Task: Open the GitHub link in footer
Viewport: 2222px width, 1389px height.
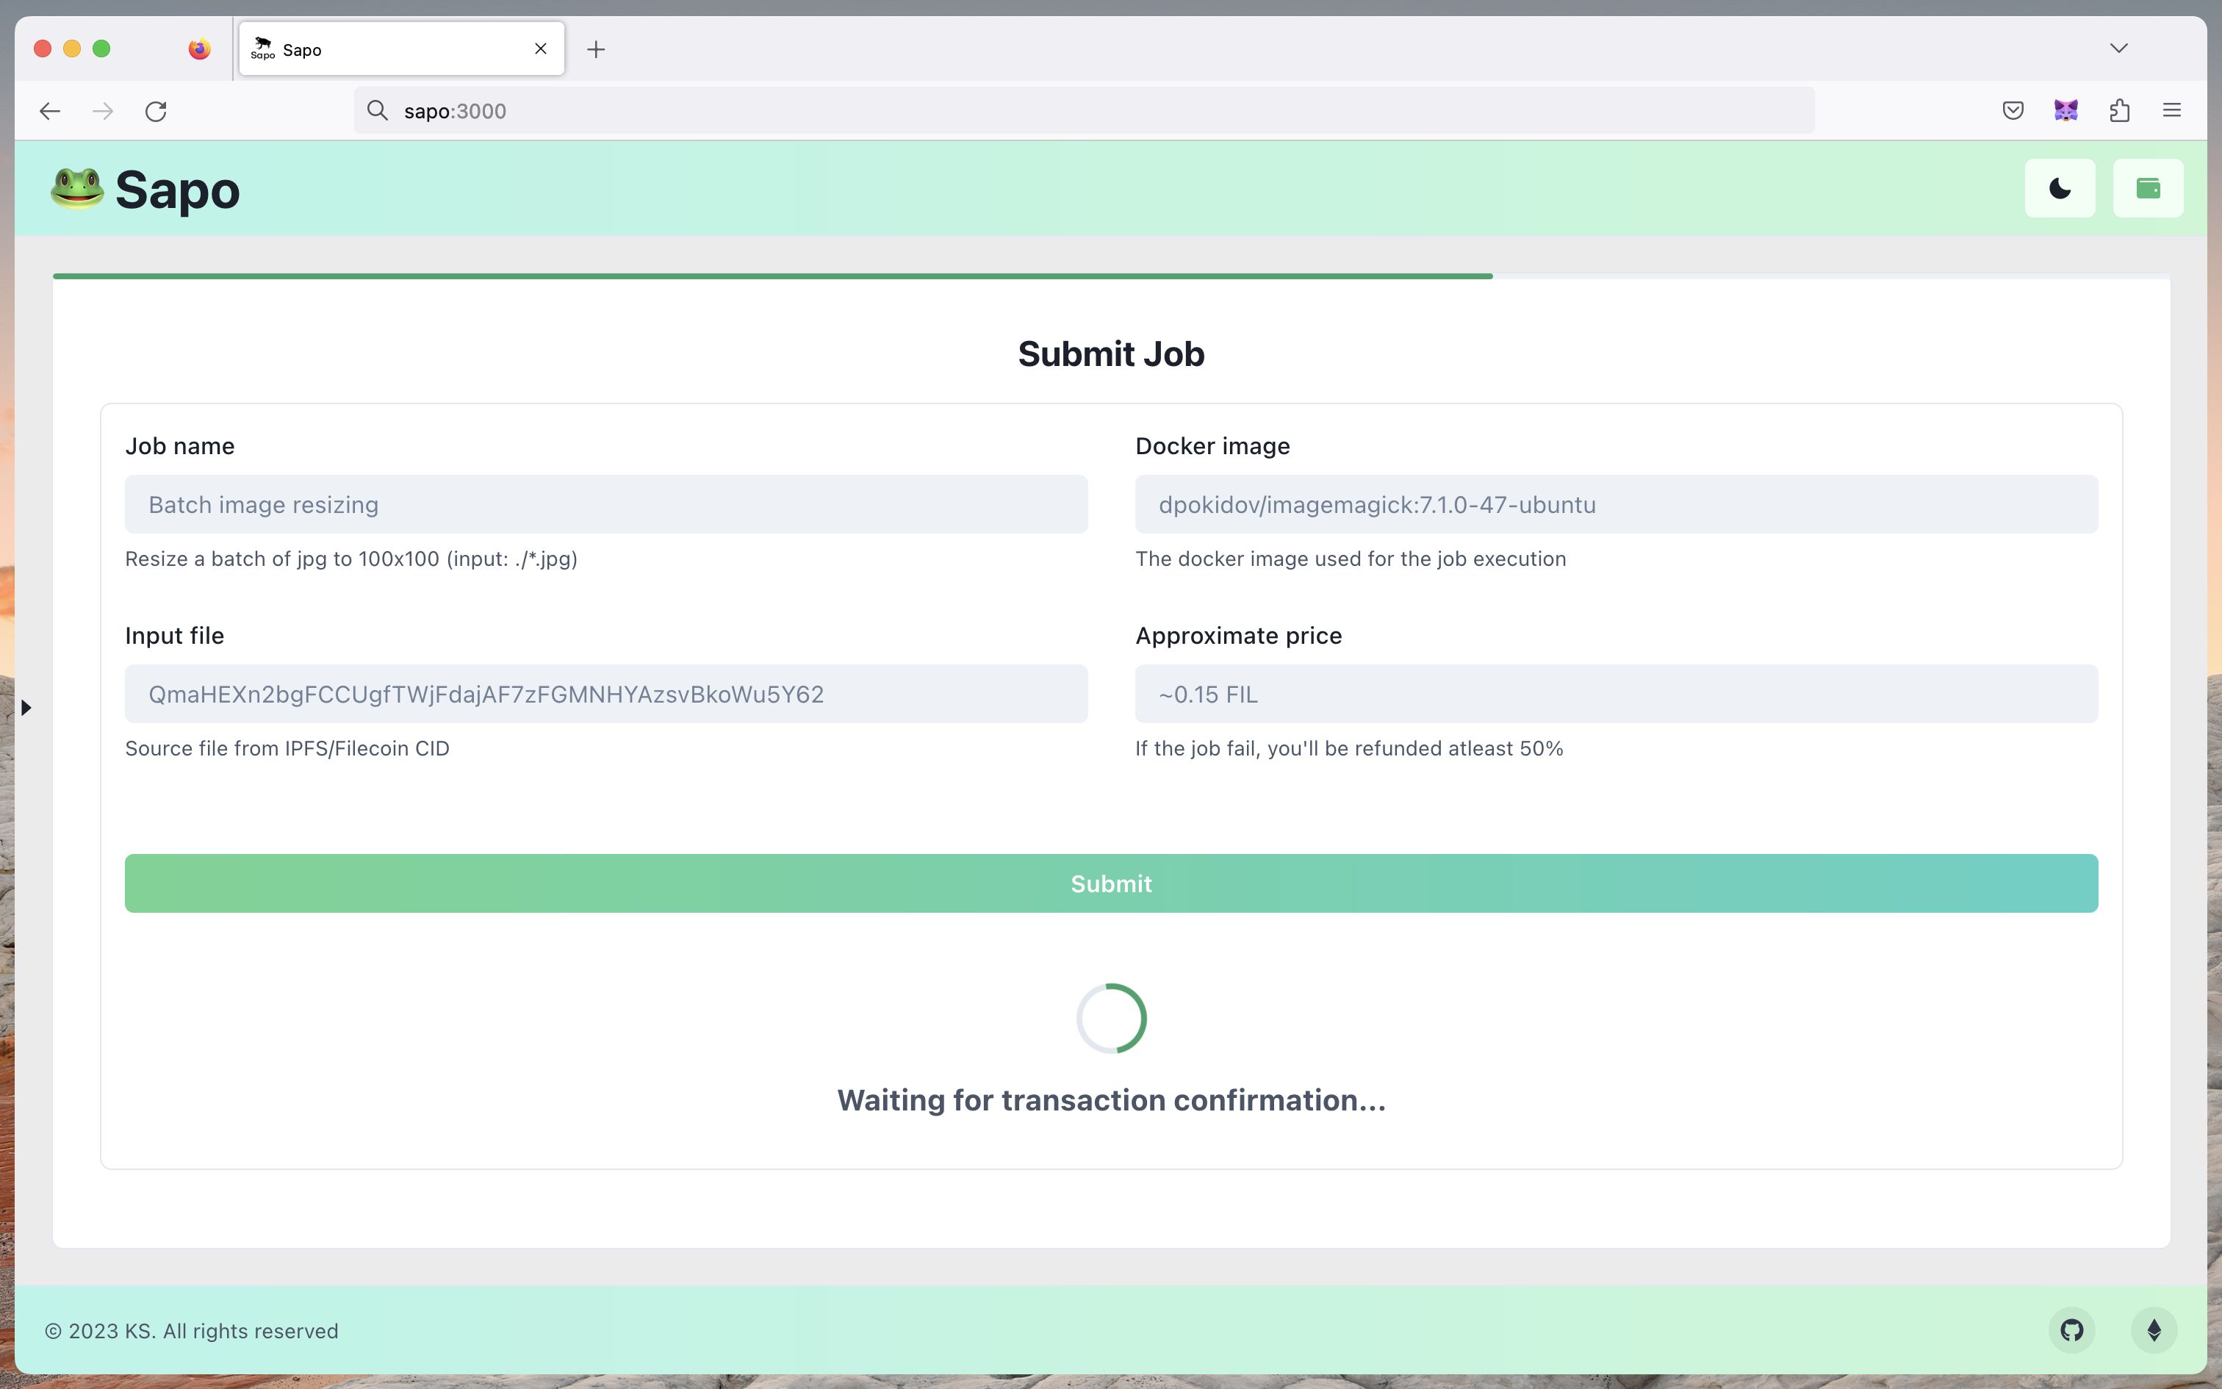Action: click(x=2072, y=1330)
